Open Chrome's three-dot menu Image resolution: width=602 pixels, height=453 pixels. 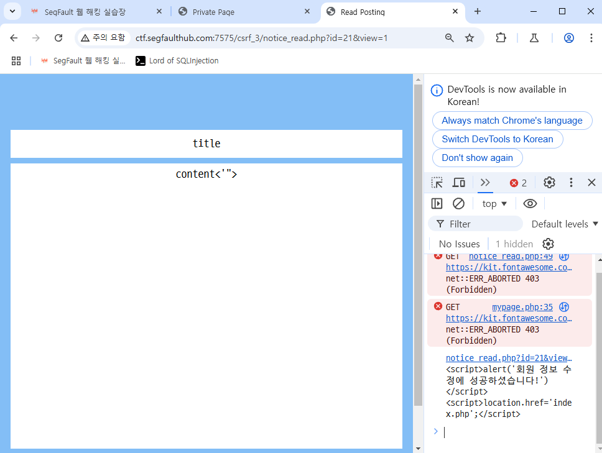coord(591,37)
